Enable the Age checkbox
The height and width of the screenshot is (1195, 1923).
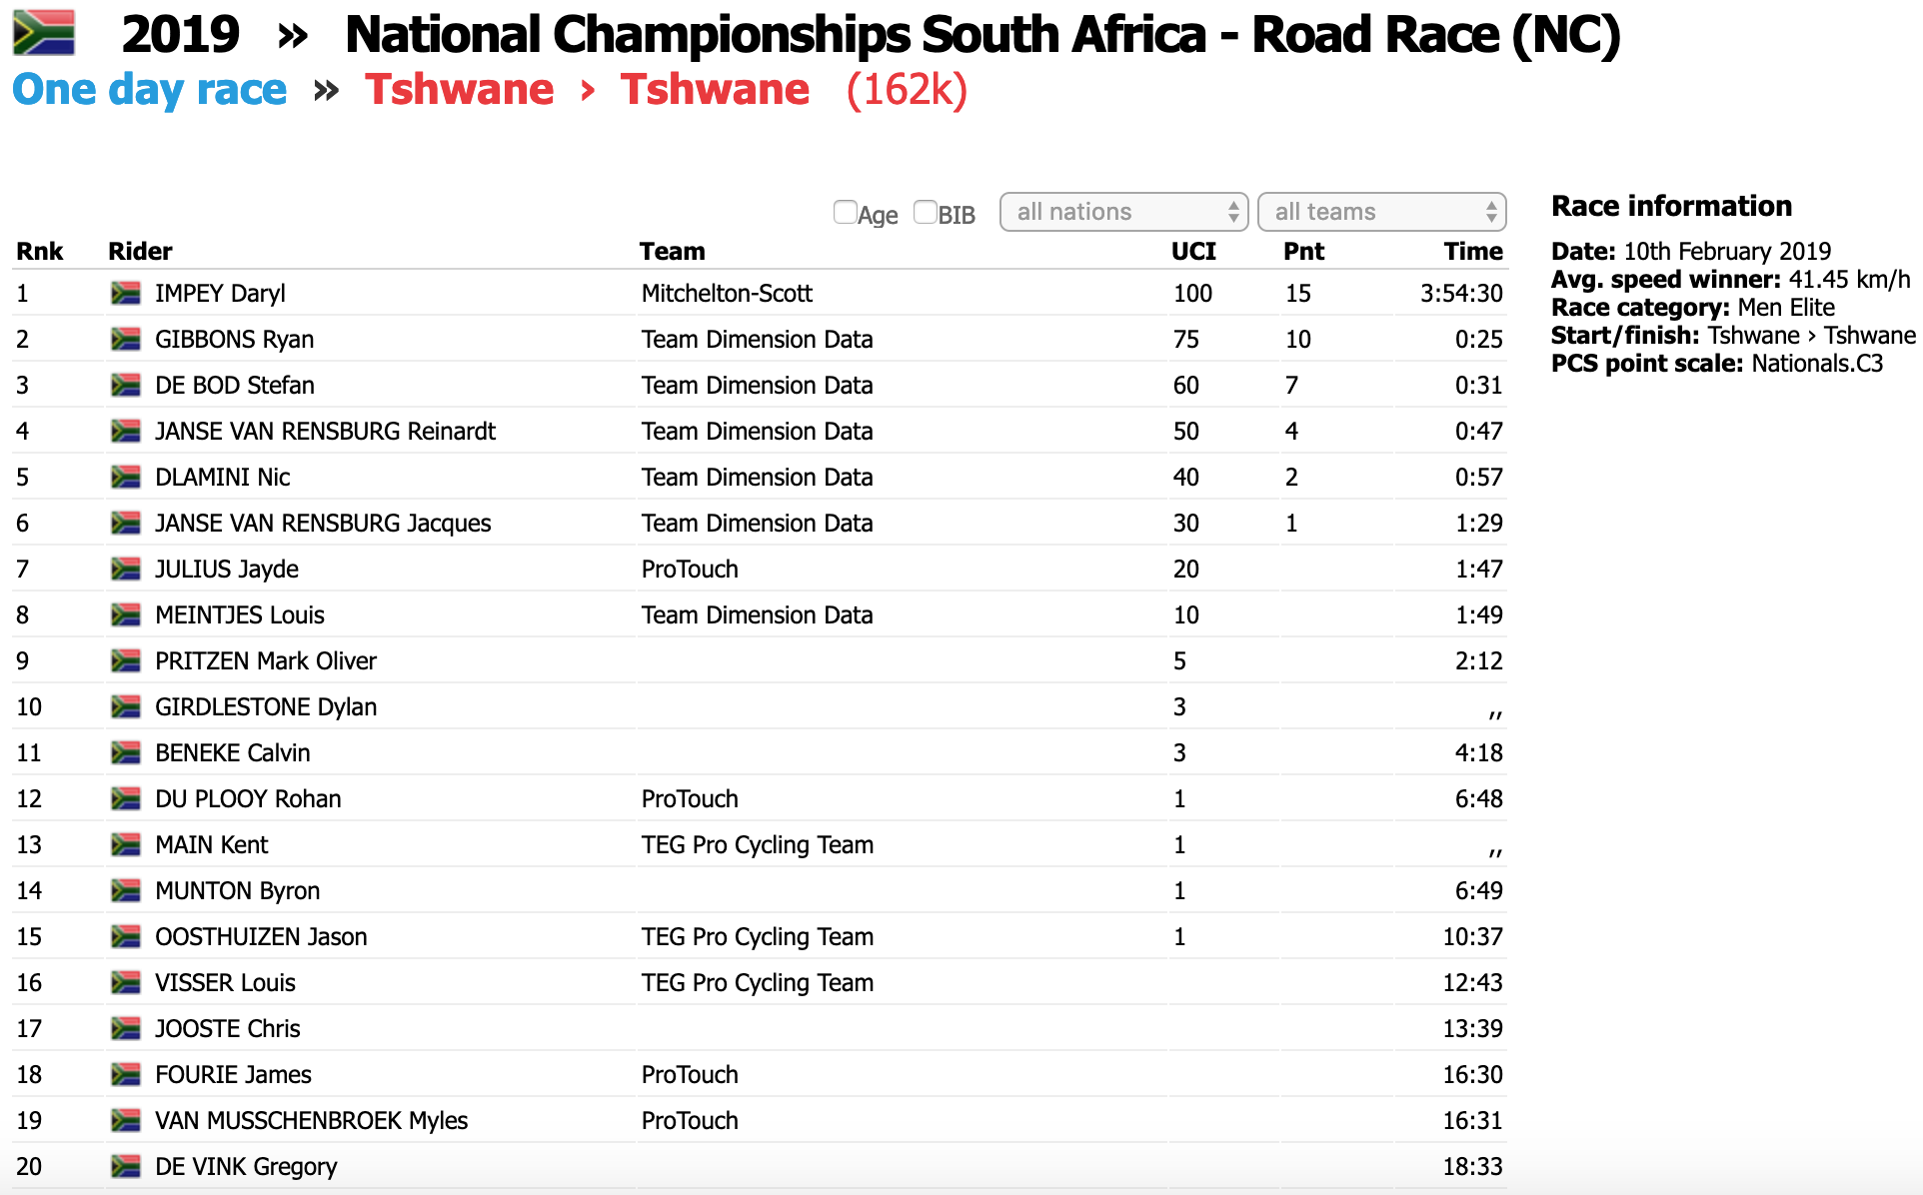[x=845, y=212]
